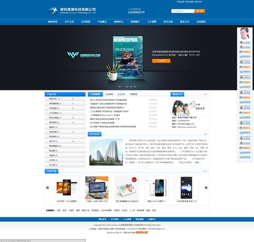The image size is (254, 242).
Task: Open 案例展示 in main navigation
Action: (135, 22)
